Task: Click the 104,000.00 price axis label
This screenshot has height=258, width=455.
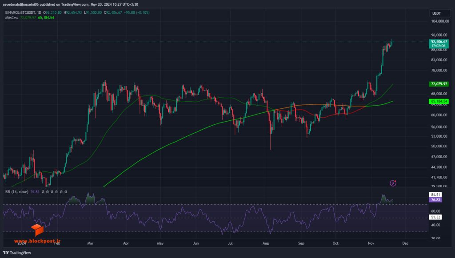Action: click(x=440, y=21)
